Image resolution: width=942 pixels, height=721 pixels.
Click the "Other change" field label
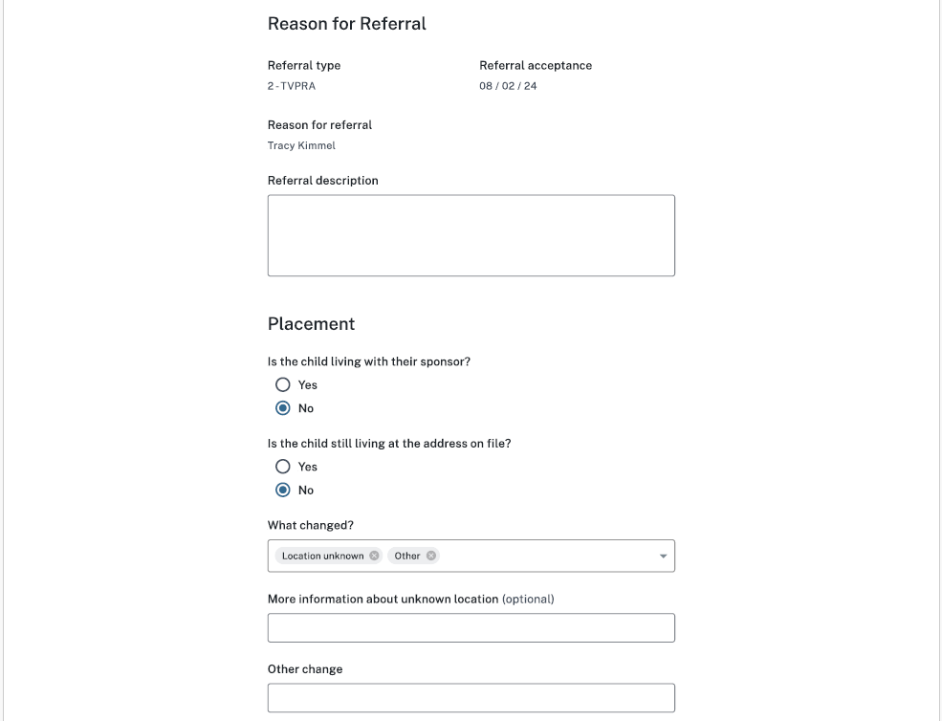[304, 669]
